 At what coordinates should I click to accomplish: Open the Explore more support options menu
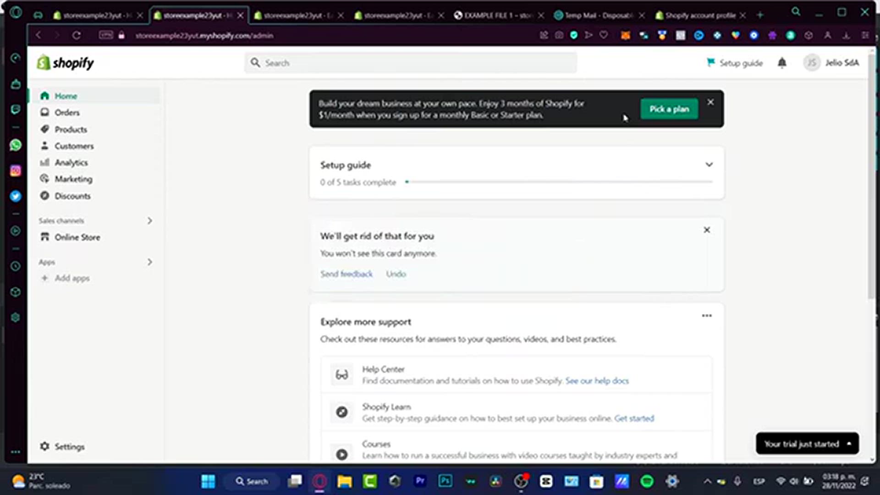tap(706, 315)
